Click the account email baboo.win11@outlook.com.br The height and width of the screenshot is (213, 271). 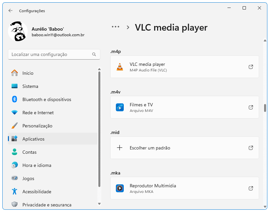(58, 35)
